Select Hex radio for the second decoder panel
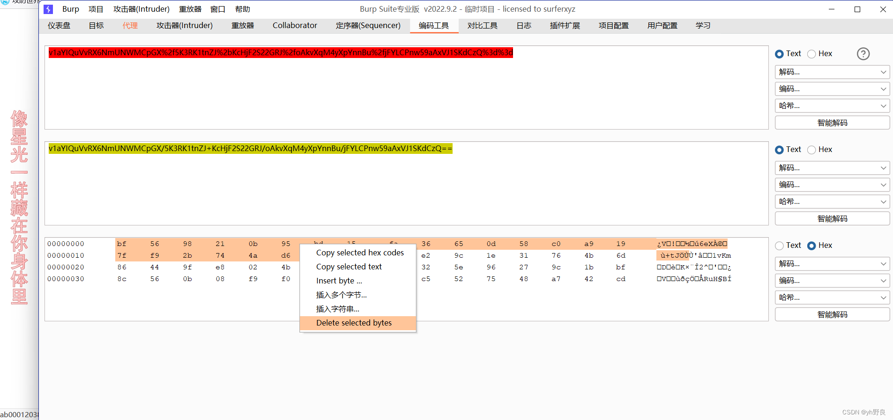893x420 pixels. (811, 150)
